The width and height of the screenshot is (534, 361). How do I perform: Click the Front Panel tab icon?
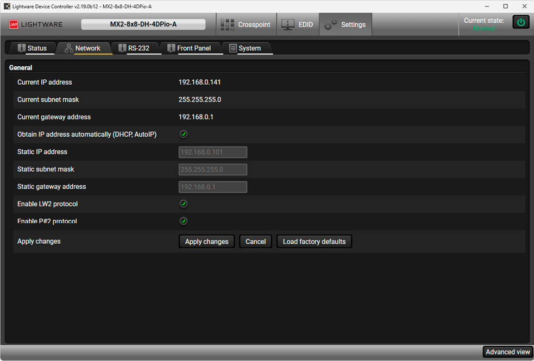(171, 48)
